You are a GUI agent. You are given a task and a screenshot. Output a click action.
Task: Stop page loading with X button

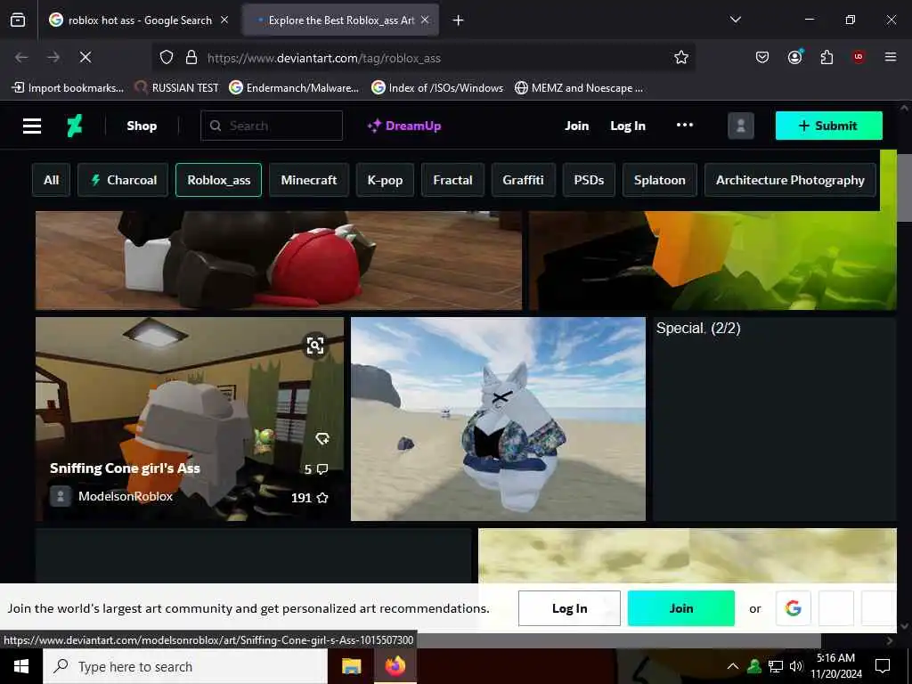(85, 57)
